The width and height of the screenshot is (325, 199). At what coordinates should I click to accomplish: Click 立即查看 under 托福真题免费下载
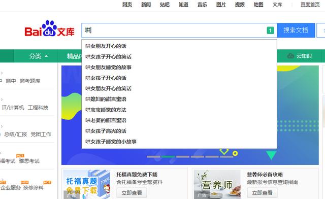132,193
